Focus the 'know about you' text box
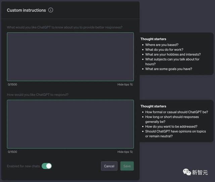The image size is (215, 182). [70, 57]
